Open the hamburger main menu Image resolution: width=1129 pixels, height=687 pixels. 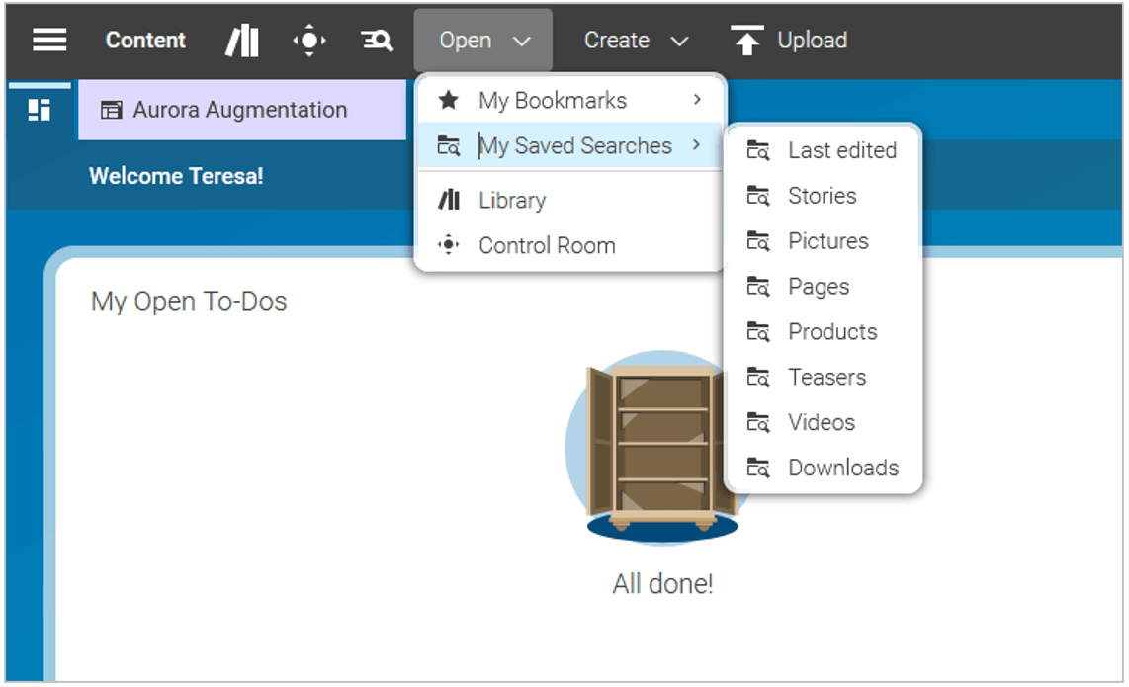(x=49, y=40)
